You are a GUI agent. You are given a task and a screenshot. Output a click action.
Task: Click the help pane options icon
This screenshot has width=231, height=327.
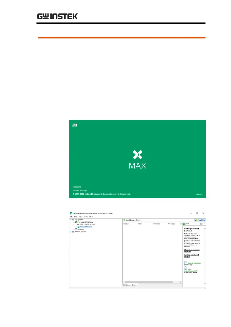(x=201, y=224)
